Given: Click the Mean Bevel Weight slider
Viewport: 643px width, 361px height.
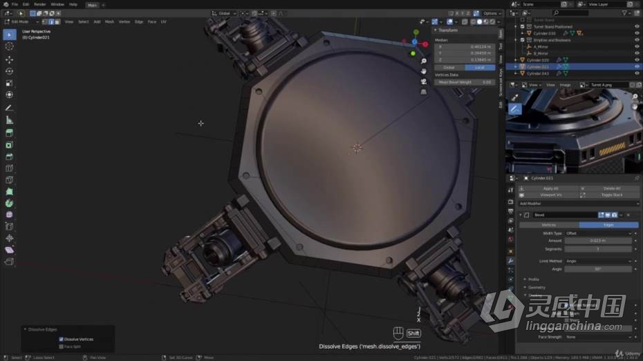Looking at the screenshot, I should [465, 82].
